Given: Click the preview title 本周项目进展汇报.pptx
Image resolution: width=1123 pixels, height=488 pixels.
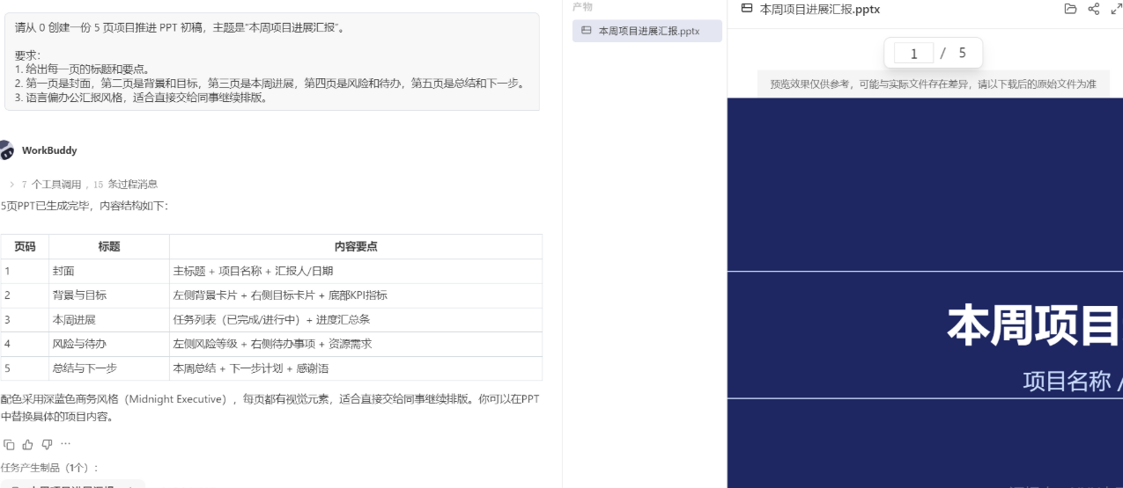Looking at the screenshot, I should pyautogui.click(x=819, y=9).
